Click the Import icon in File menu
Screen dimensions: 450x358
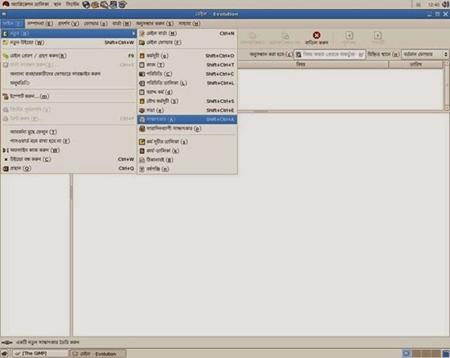6,96
